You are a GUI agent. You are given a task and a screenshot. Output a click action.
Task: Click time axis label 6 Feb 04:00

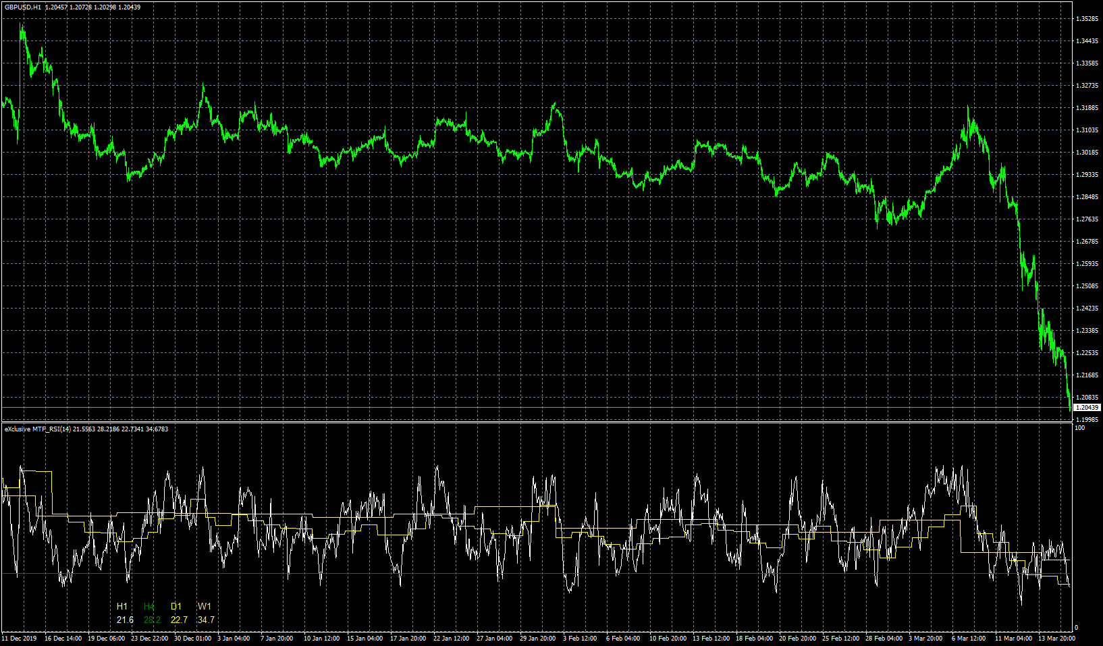(x=623, y=638)
